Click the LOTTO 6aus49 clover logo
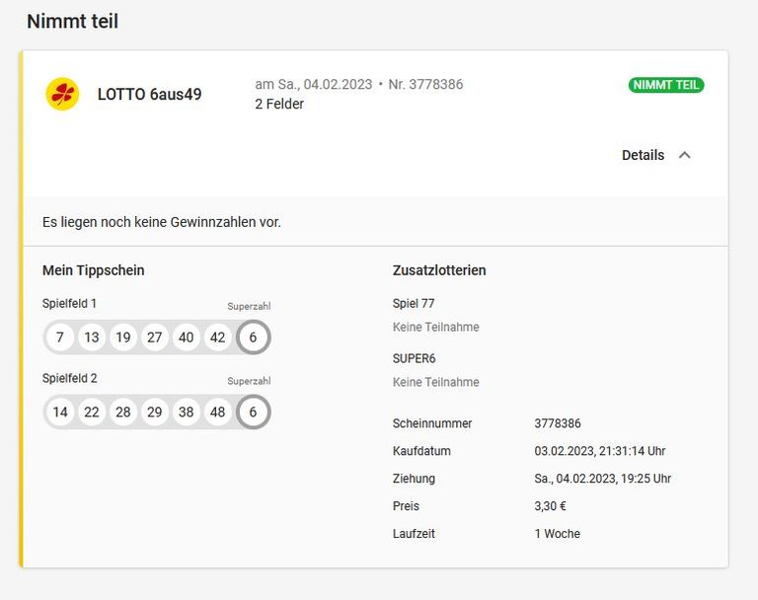758x600 pixels. (x=62, y=94)
